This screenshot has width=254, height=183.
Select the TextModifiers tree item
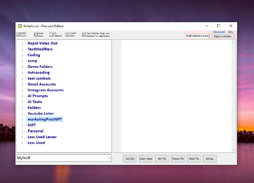coord(40,49)
